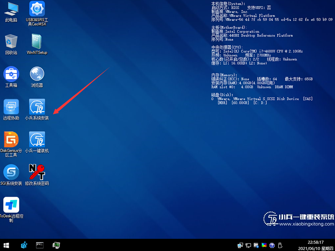This screenshot has width=335, height=251.
Task: Open the 远程协助 remote assistance icon
Action: tap(11, 107)
